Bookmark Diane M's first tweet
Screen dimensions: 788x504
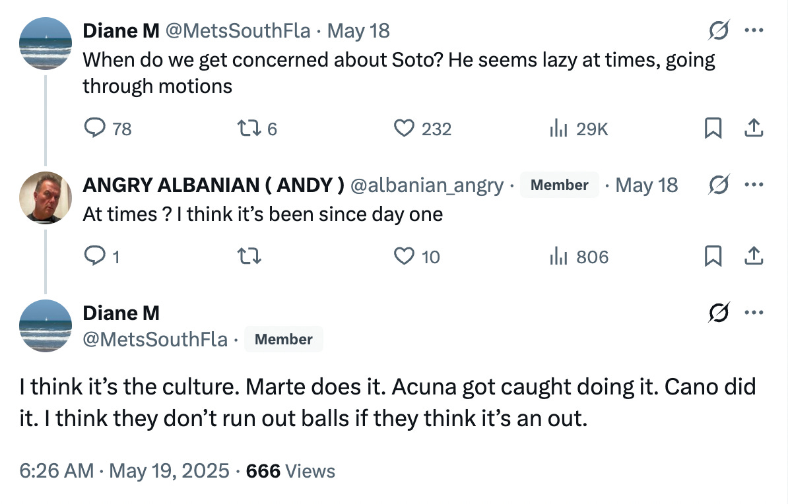(x=712, y=129)
